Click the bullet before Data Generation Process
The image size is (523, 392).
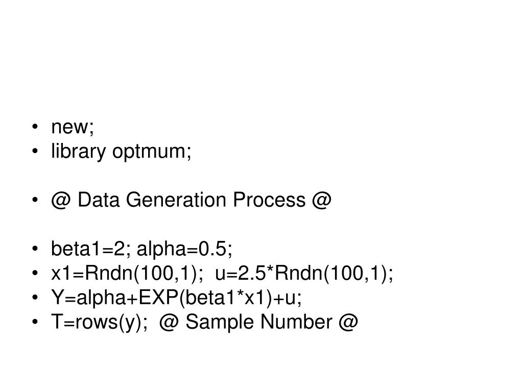tap(35, 200)
